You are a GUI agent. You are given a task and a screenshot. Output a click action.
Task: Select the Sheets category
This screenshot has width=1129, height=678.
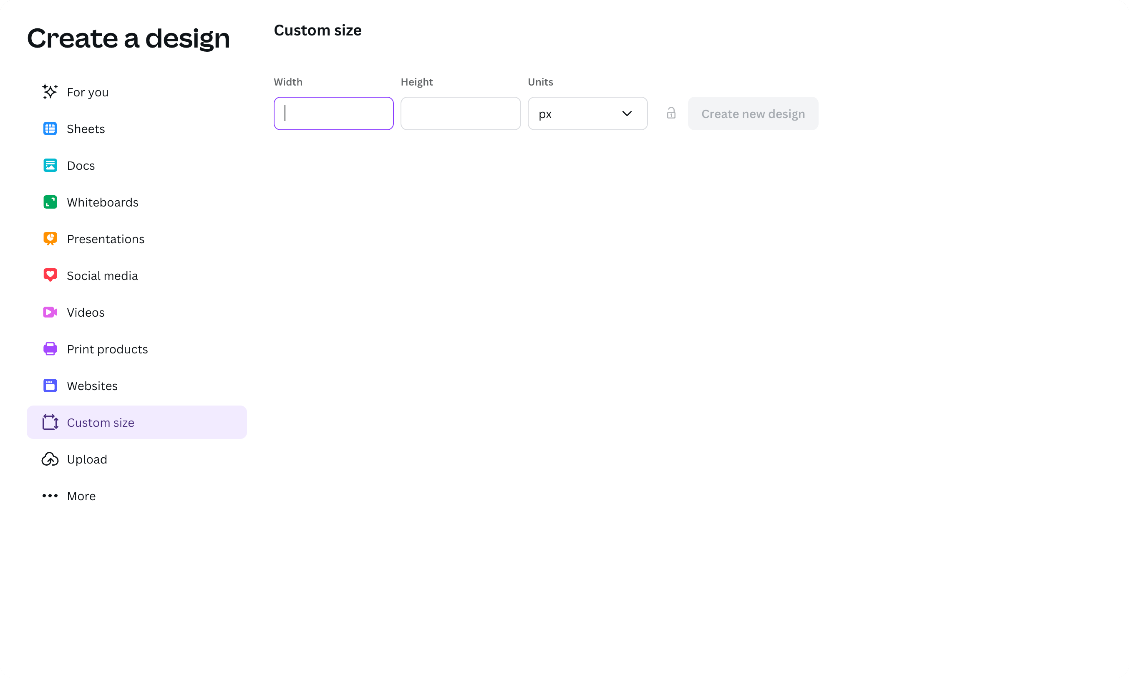coord(136,129)
